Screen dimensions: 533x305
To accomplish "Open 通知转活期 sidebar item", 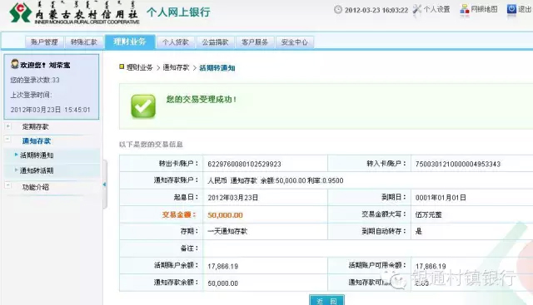I will coord(37,170).
